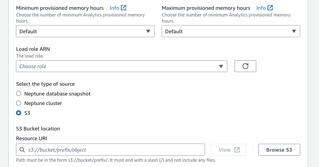Click the disabled View button
This screenshot has height=167, width=319.
[x=228, y=149]
